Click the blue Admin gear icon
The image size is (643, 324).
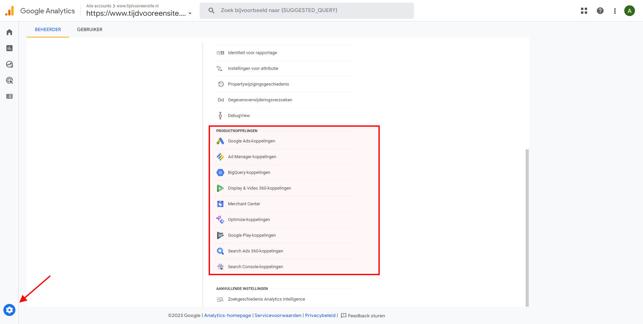[9, 310]
